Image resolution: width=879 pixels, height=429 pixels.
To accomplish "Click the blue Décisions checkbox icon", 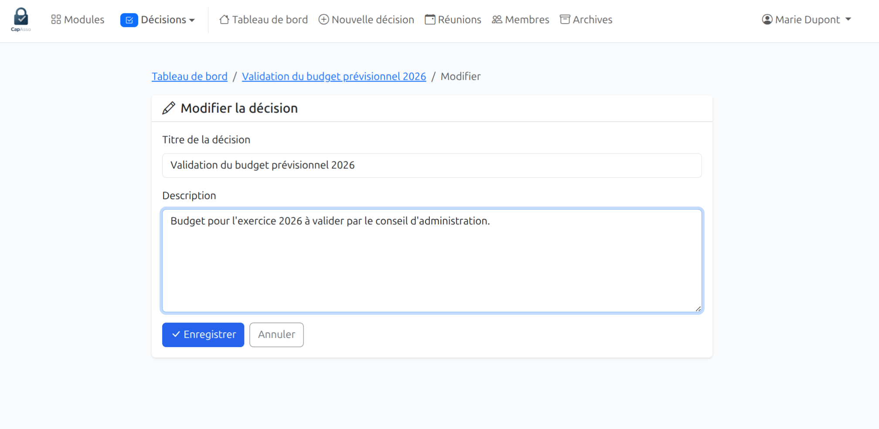I will [x=129, y=20].
